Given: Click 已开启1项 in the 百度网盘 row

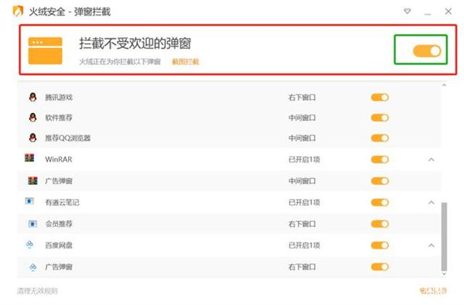Looking at the screenshot, I should tap(304, 245).
